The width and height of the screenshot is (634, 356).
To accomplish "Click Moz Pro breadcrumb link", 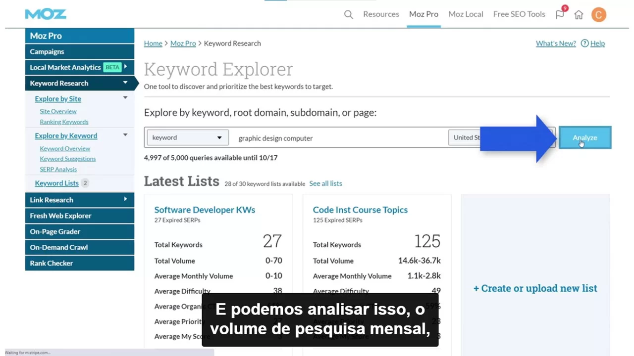I will pos(183,44).
